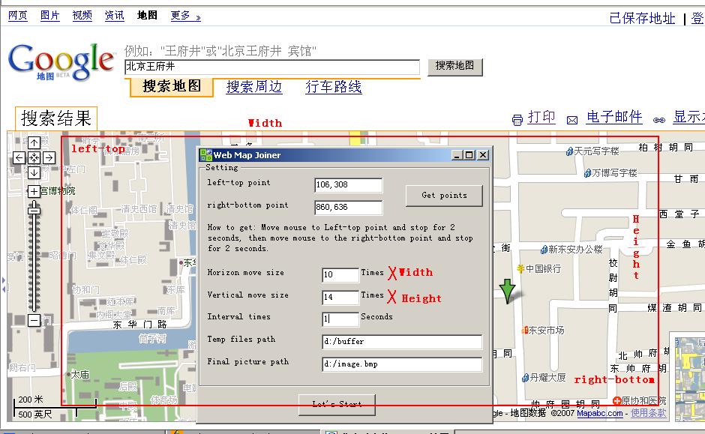Click the left-top point input field
The height and width of the screenshot is (434, 705).
pyautogui.click(x=349, y=184)
